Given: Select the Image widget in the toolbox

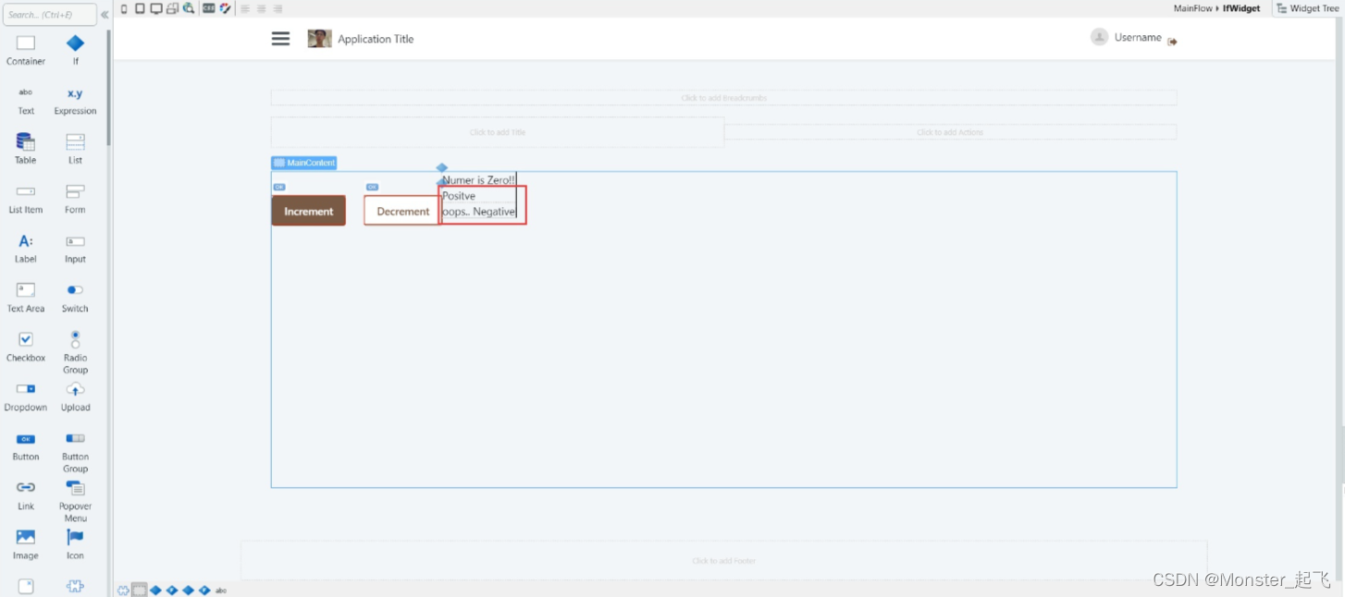Looking at the screenshot, I should pyautogui.click(x=26, y=544).
